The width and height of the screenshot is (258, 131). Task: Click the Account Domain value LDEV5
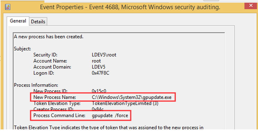98,67
